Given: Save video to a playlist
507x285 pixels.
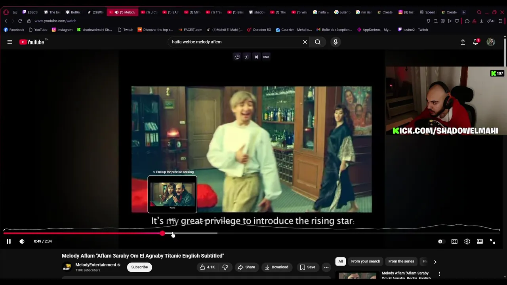Looking at the screenshot, I should [307, 267].
